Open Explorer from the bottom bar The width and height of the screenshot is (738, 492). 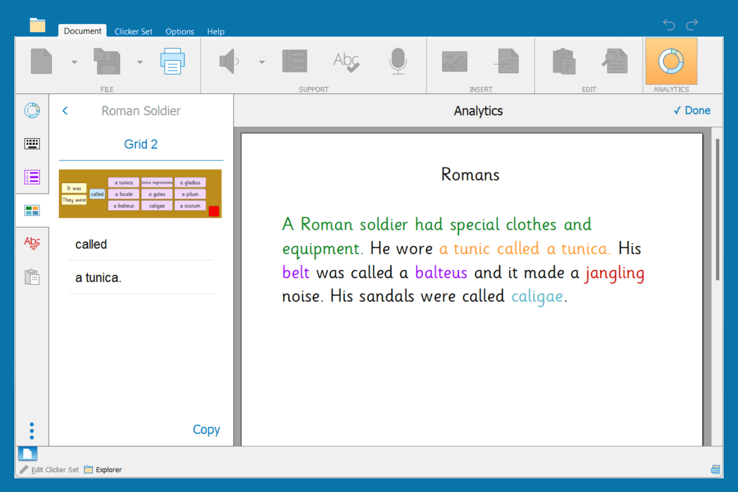tap(103, 469)
